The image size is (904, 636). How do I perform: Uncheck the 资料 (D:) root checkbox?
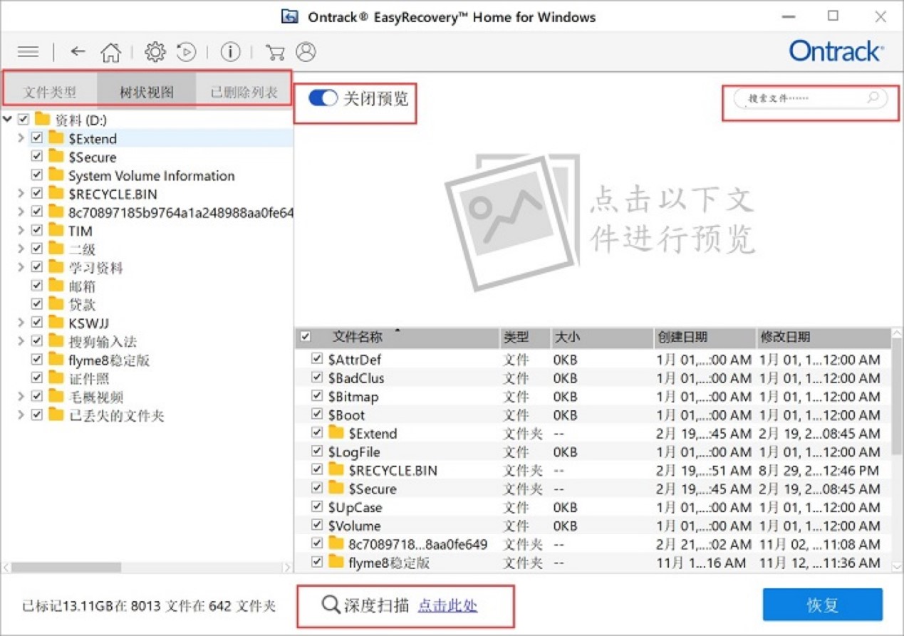(24, 120)
